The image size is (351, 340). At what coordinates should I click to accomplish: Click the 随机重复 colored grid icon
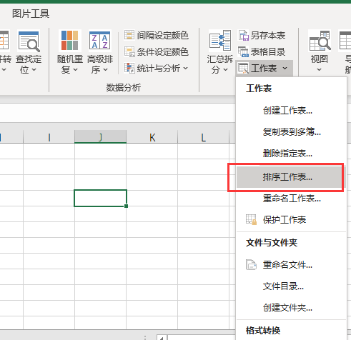click(x=70, y=41)
